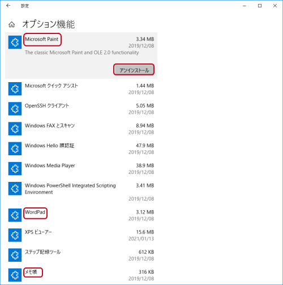The image size is (283, 285).
Task: Select ステップ記録ツール entry
Action: 42,252
